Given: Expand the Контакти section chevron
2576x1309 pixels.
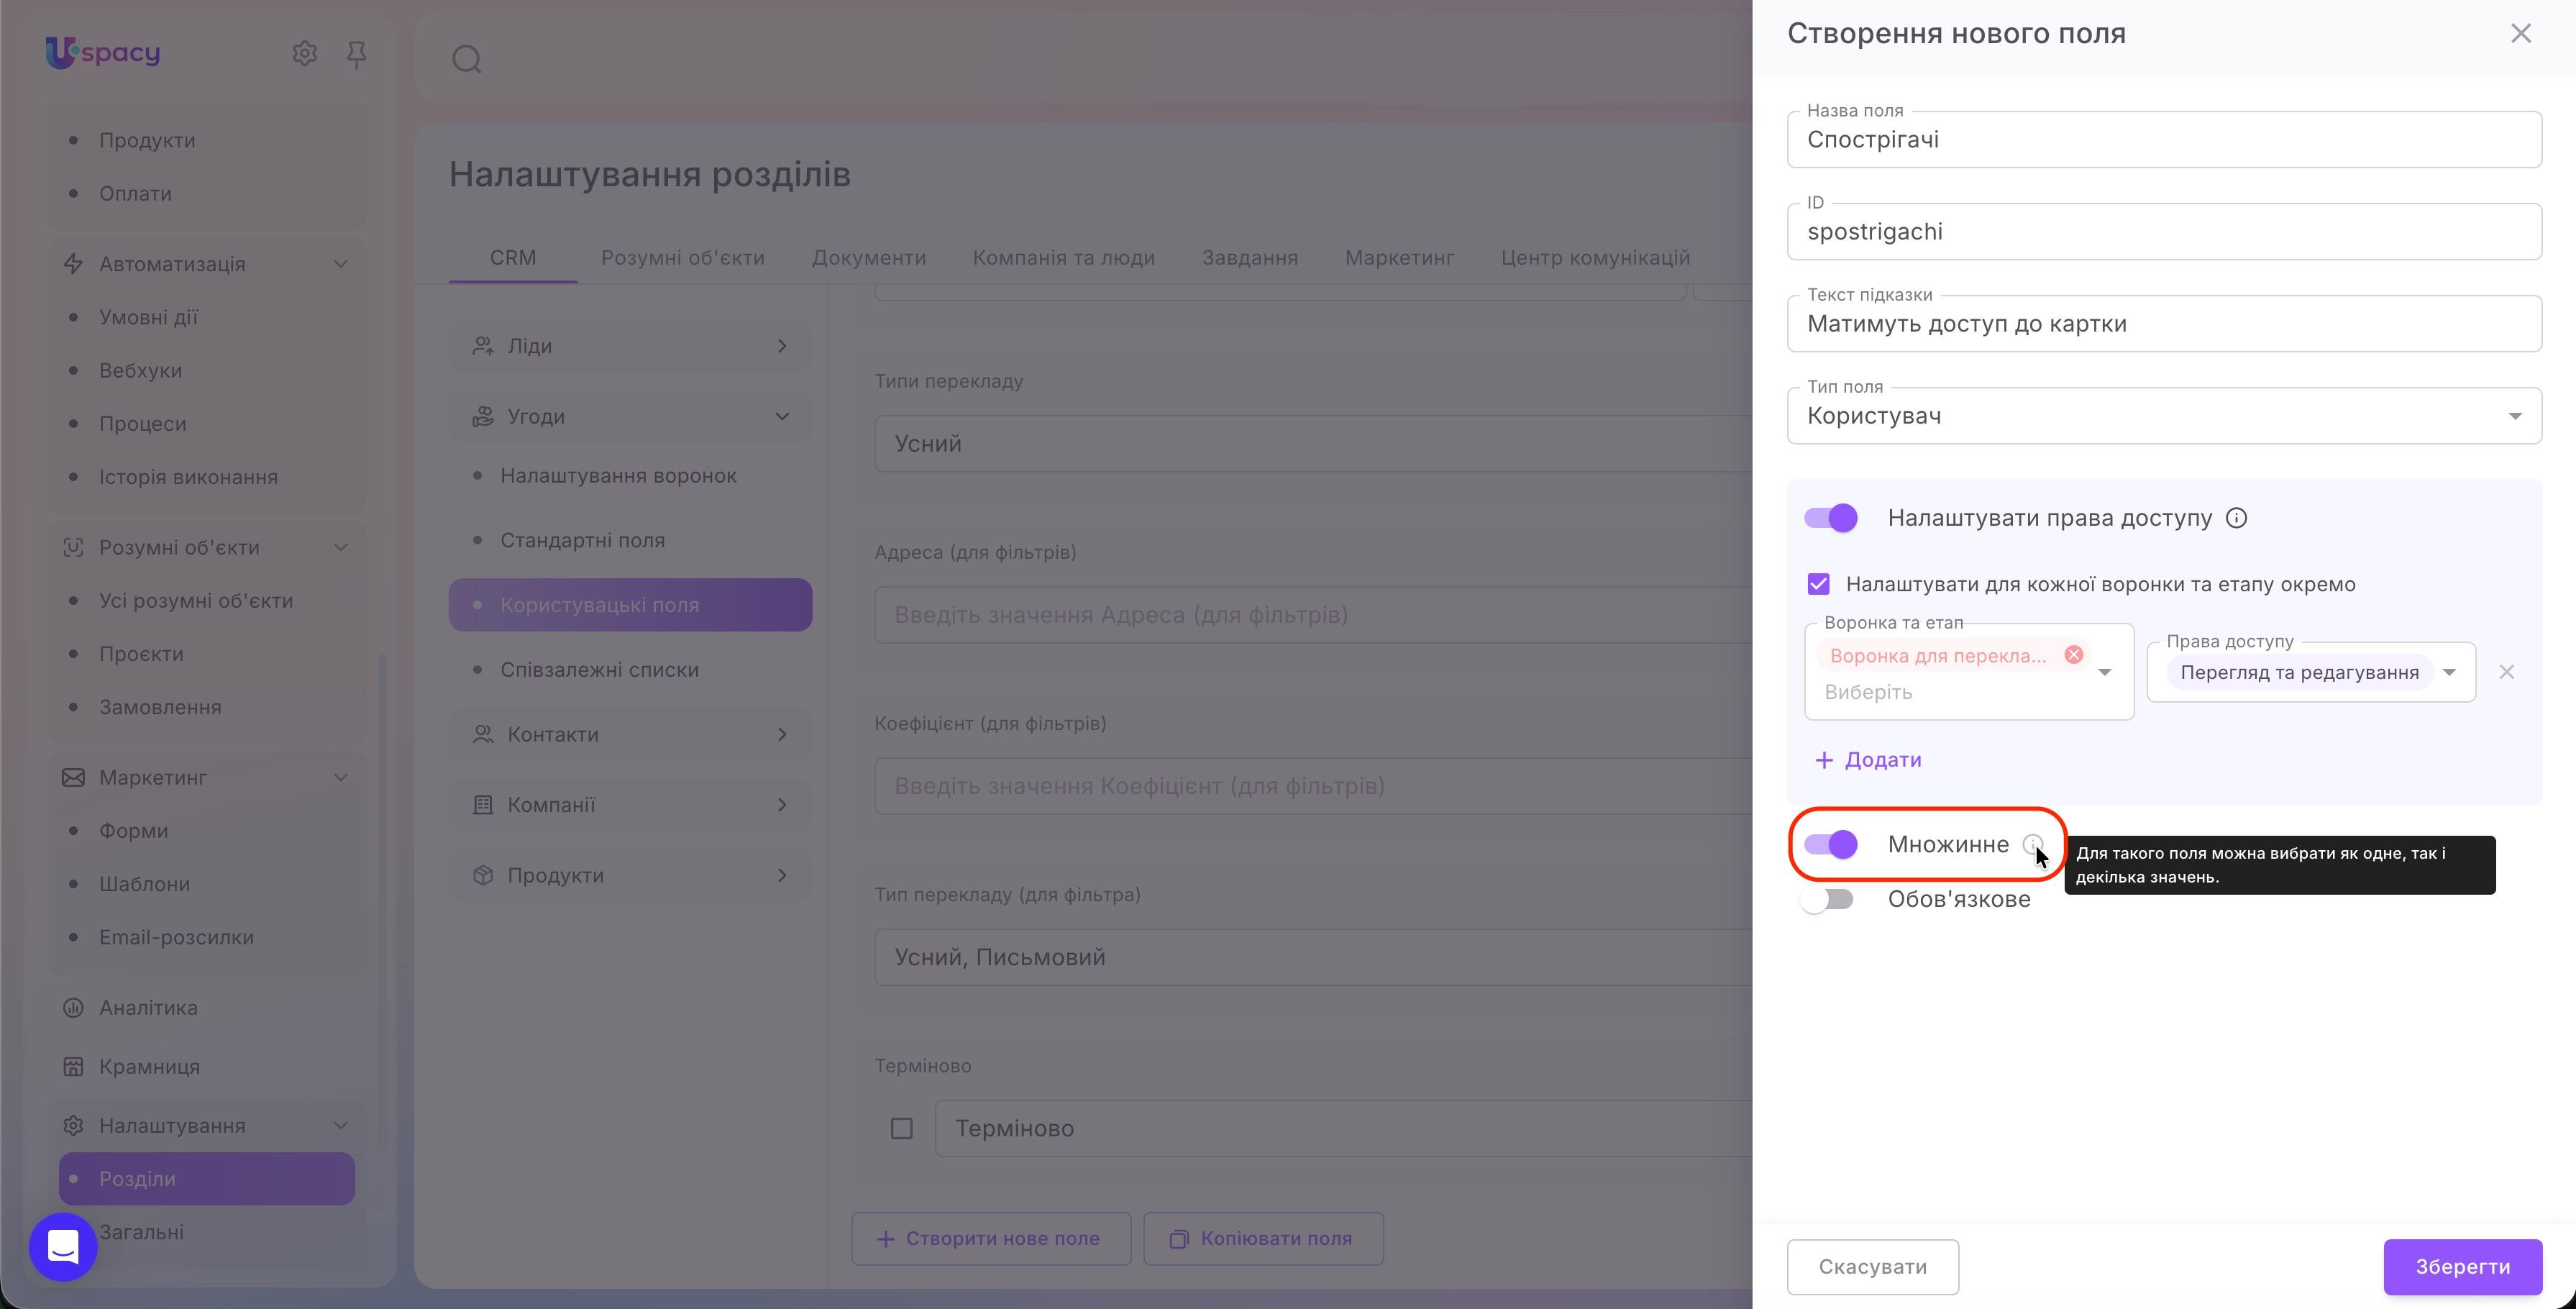Looking at the screenshot, I should pos(782,734).
